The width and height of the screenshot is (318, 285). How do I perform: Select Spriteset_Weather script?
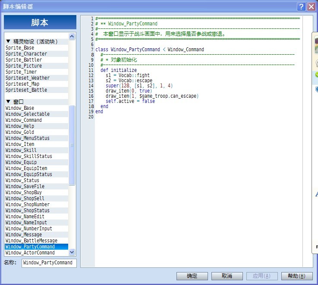click(x=37, y=78)
